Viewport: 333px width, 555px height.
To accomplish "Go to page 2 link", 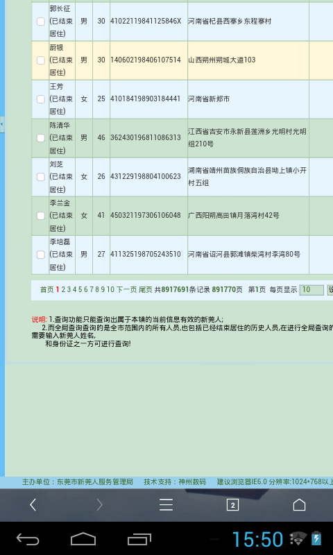I will [63, 290].
